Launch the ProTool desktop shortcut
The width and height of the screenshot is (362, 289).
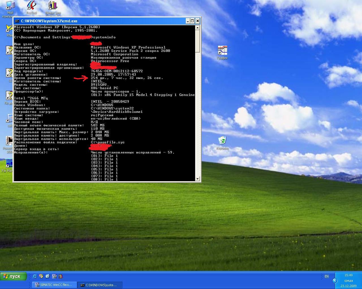(x=31, y=6)
